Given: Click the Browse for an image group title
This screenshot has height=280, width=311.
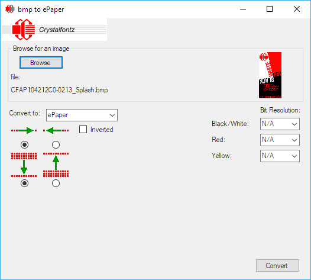Looking at the screenshot, I should pyautogui.click(x=41, y=49).
